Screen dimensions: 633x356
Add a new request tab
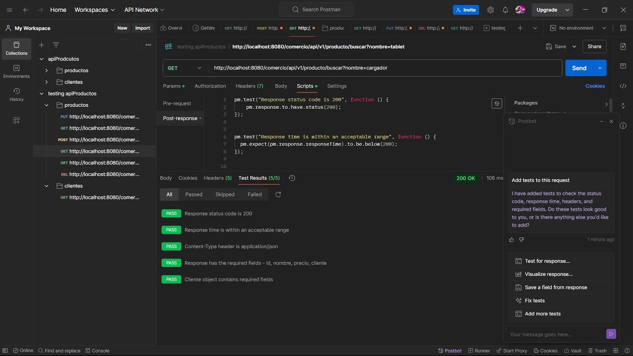click(x=520, y=28)
